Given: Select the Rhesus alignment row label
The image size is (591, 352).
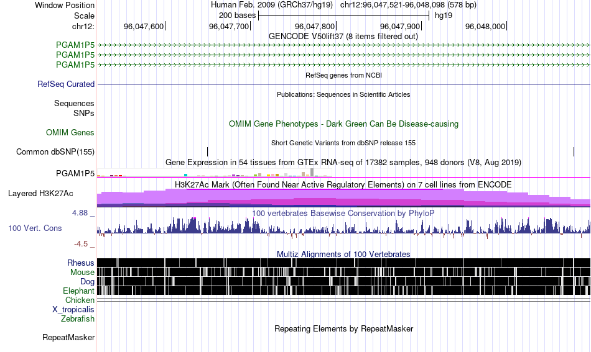Looking at the screenshot, I should (81, 263).
